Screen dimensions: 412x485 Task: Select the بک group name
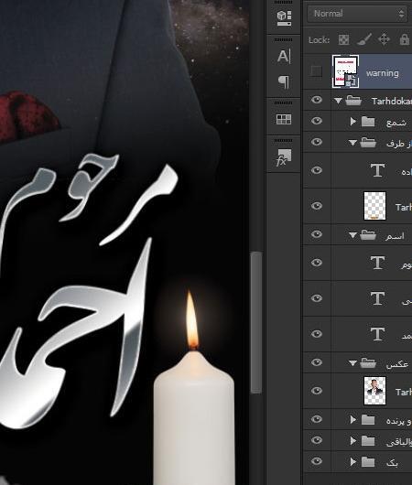392,463
